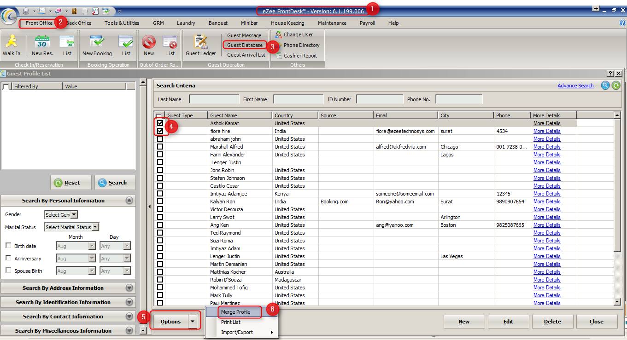Click the left filter panel scrollbar up arrow
This screenshot has height=340, width=627.
coord(143,82)
